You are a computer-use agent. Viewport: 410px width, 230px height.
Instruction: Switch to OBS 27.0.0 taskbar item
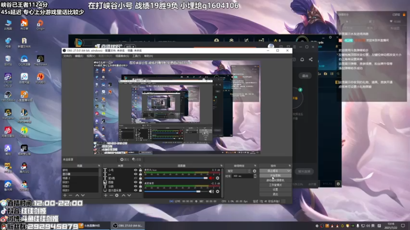click(127, 226)
